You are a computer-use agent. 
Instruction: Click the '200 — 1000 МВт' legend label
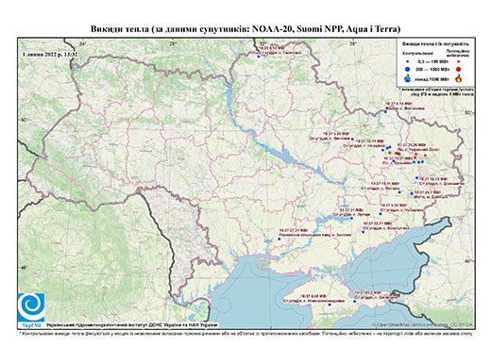pos(433,69)
